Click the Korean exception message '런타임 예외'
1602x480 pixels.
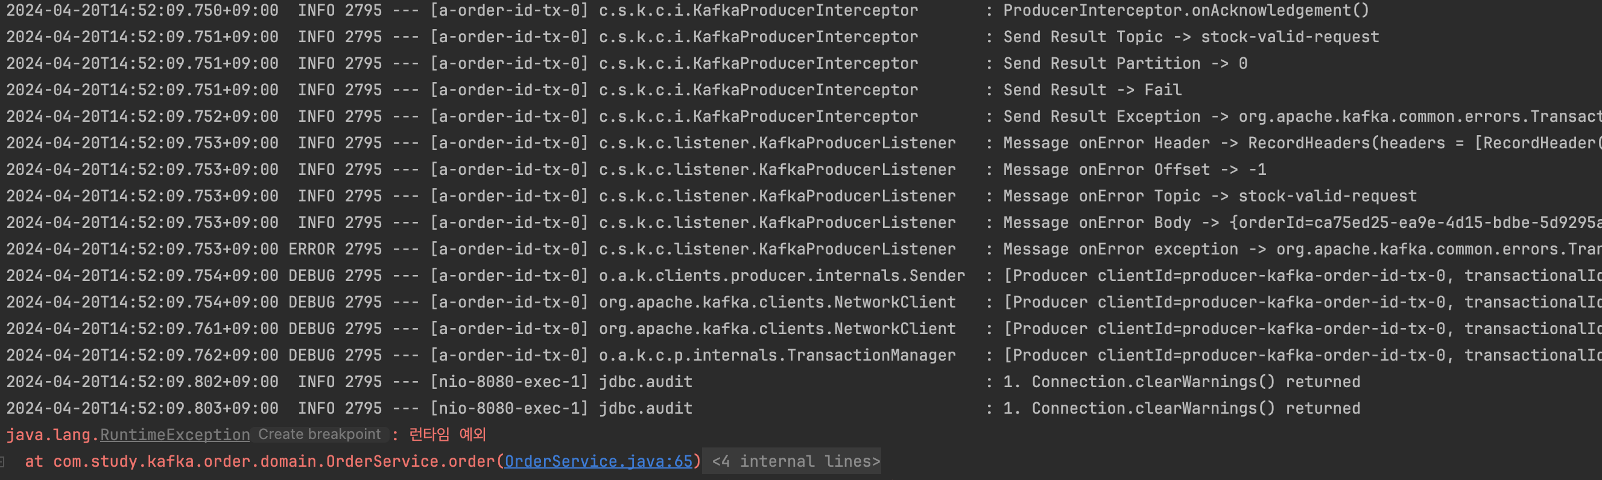447,434
